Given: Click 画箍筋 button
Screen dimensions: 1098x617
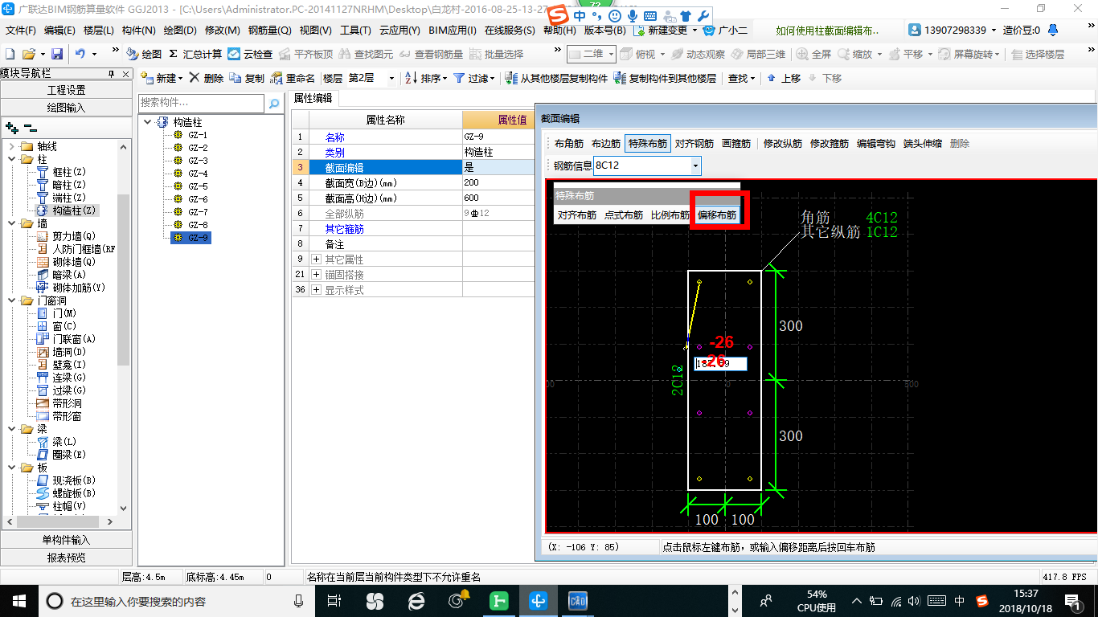Looking at the screenshot, I should tap(736, 144).
